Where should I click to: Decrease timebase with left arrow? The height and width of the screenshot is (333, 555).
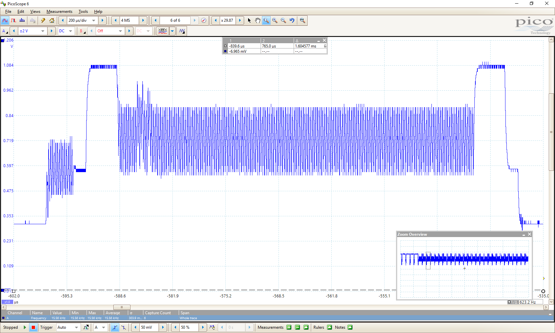[x=63, y=20]
